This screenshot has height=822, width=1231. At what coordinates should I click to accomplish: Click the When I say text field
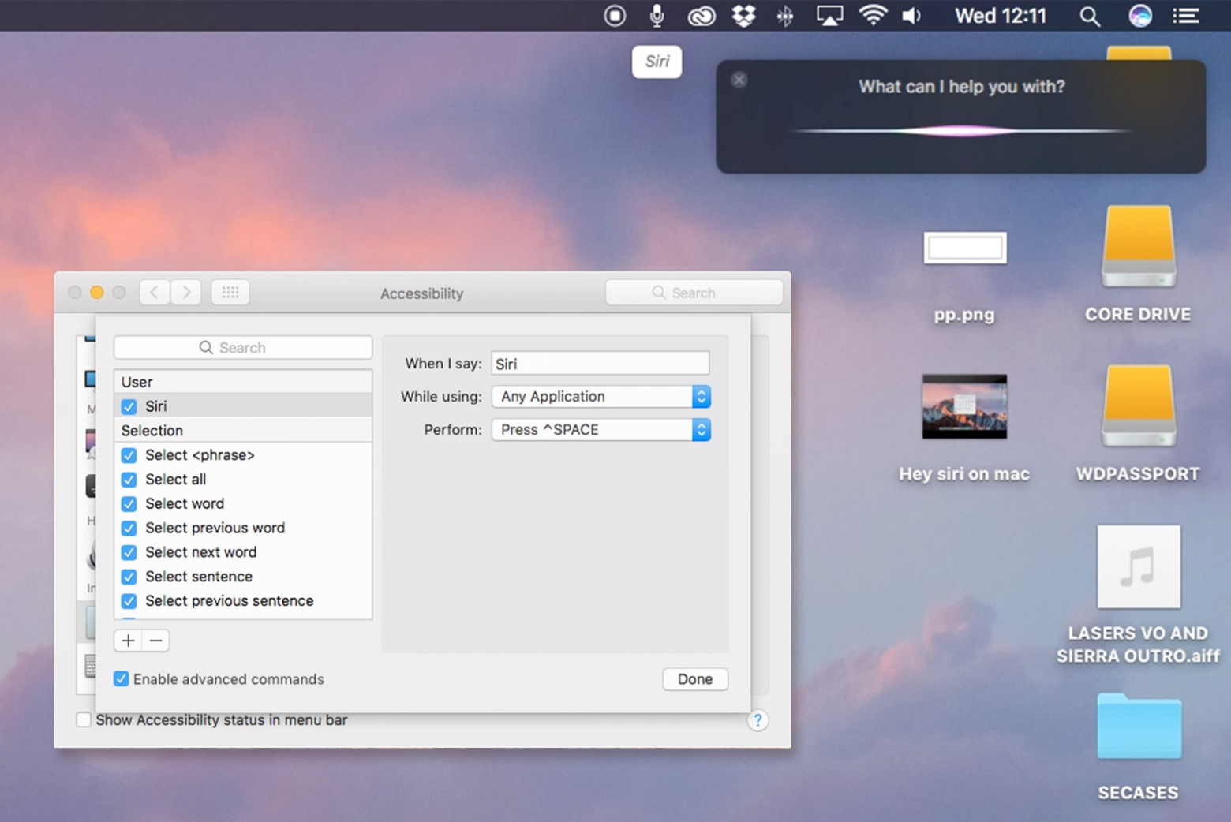600,364
